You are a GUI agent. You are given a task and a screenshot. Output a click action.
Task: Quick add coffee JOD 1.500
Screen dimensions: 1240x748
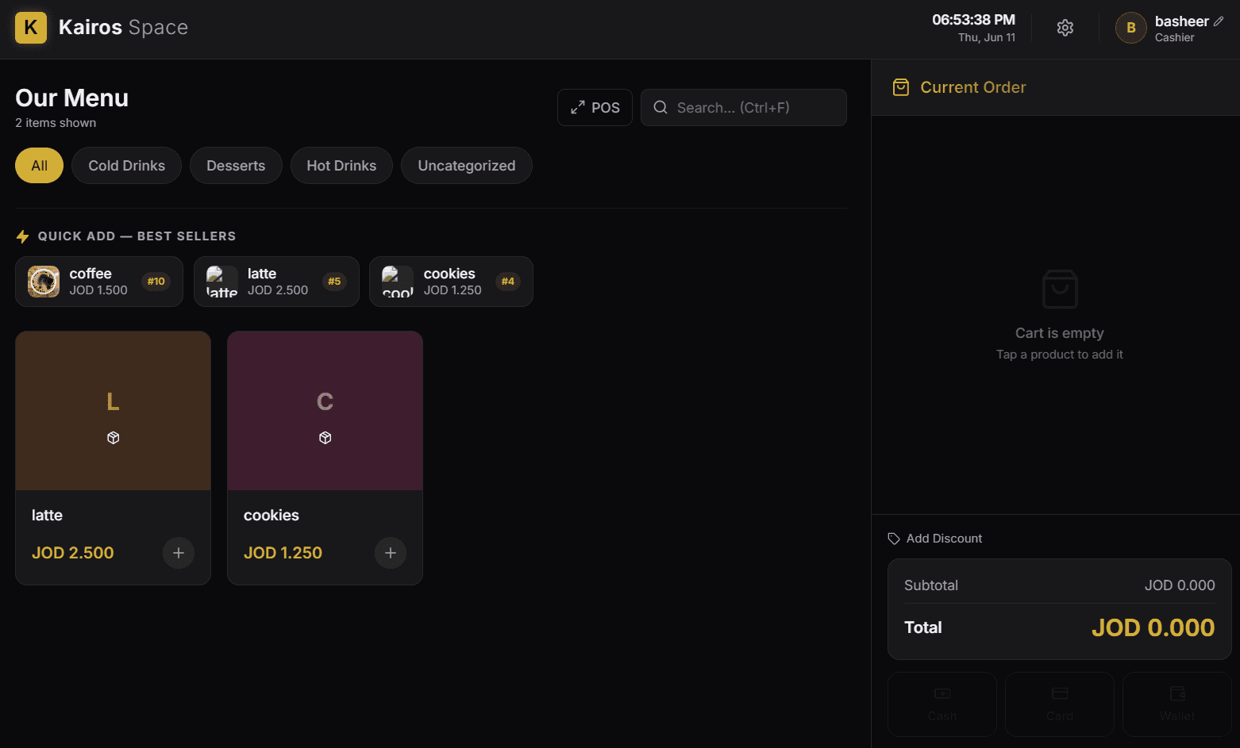[x=99, y=282]
